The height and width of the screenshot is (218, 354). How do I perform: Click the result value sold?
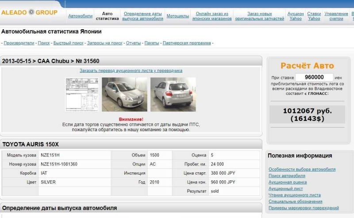[215, 191]
